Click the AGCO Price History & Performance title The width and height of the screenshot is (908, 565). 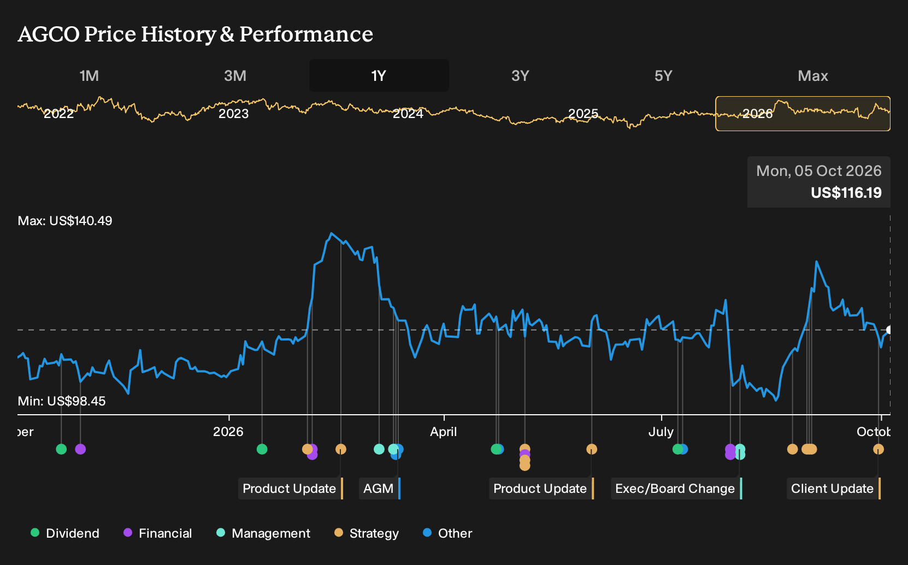point(196,34)
